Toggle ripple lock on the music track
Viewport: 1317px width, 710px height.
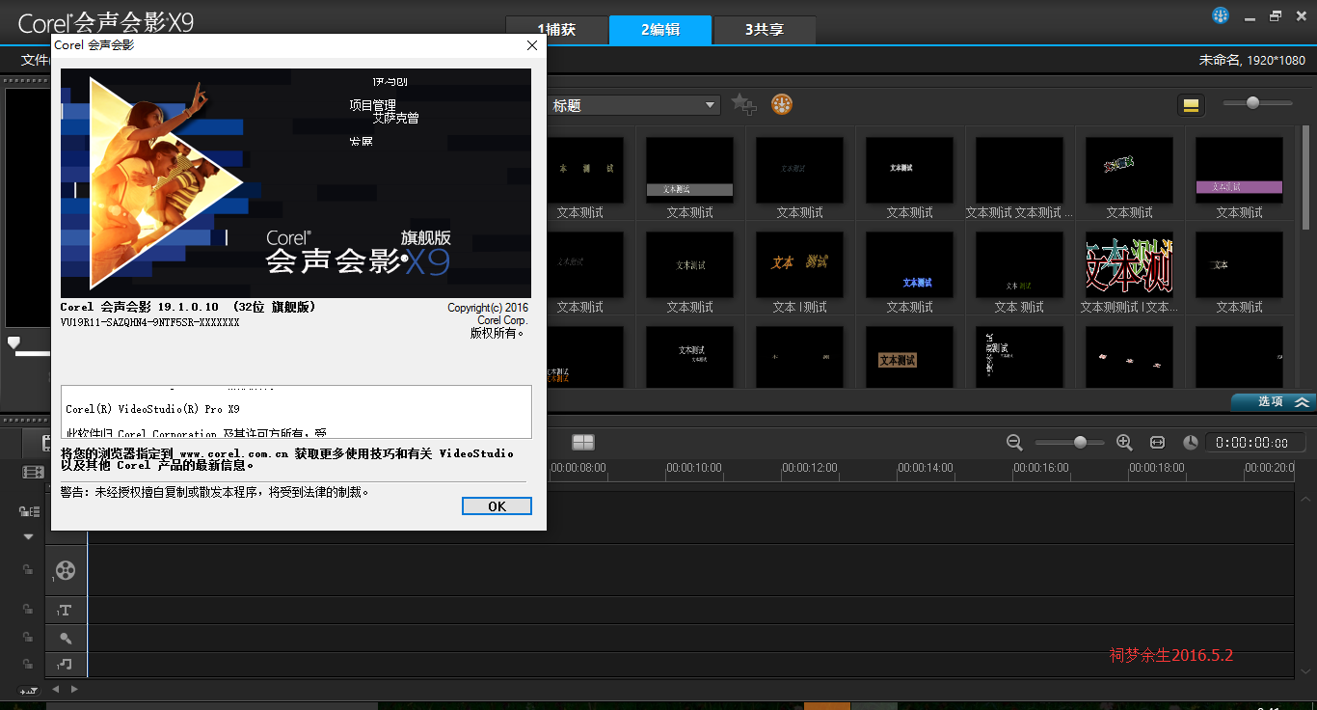tap(28, 664)
